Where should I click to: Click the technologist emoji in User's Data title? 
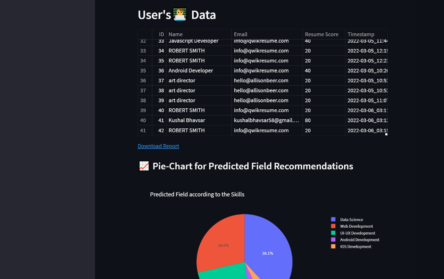pos(179,15)
